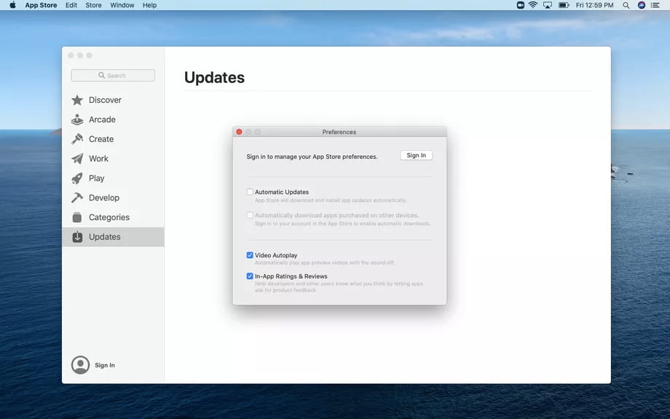This screenshot has height=419, width=670.
Task: Select Play in the sidebar
Action: coord(97,179)
